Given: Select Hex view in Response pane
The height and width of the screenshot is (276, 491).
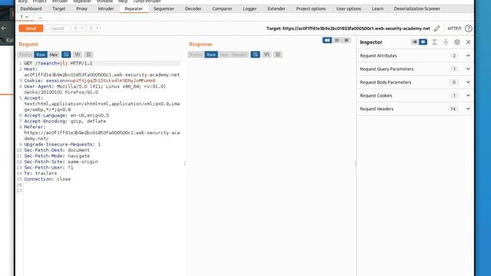Looking at the screenshot, I should click(x=224, y=54).
